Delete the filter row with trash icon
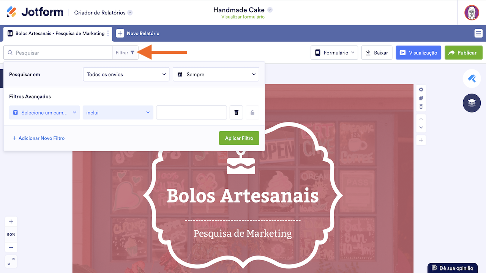The image size is (486, 273). pos(236,113)
